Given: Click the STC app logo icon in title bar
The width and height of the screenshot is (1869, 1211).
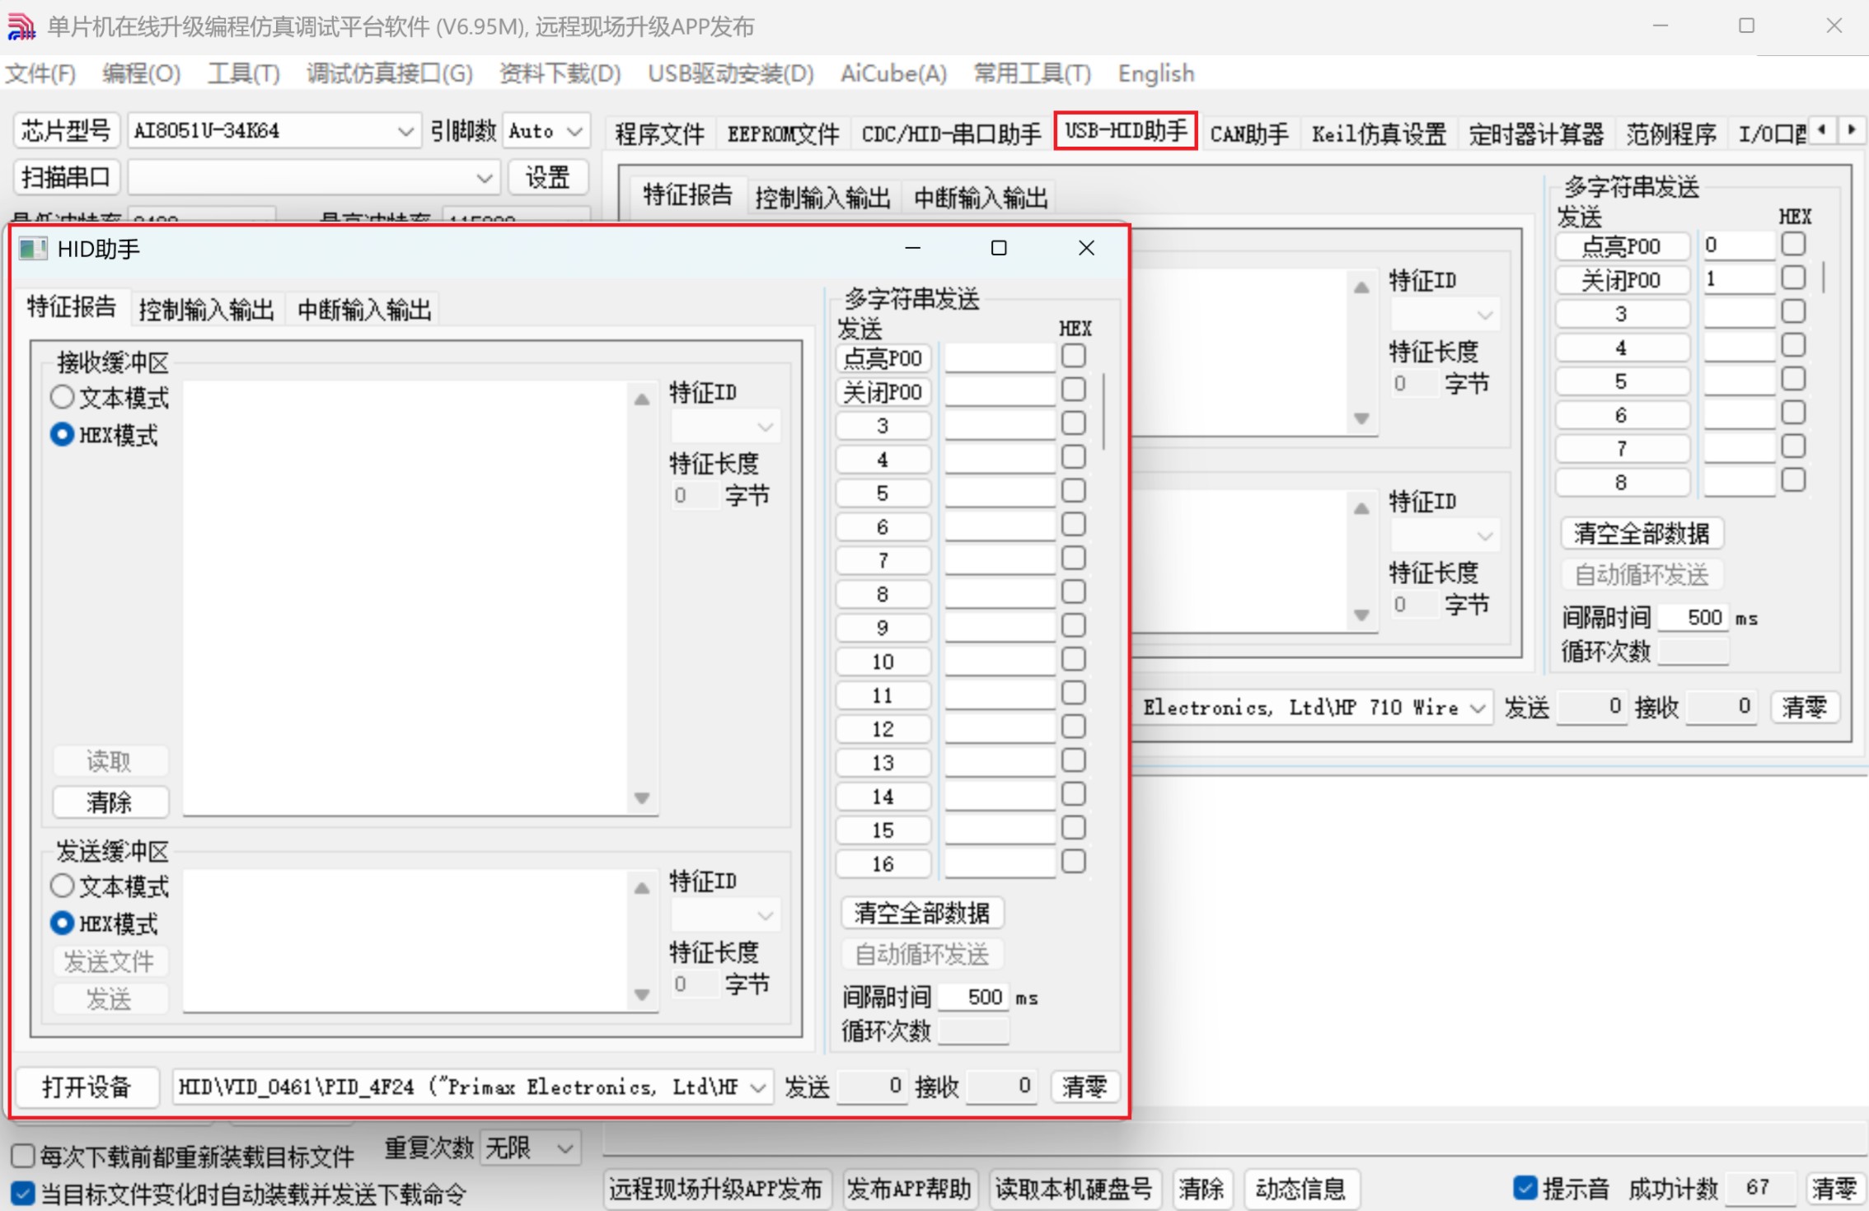Looking at the screenshot, I should 21,26.
